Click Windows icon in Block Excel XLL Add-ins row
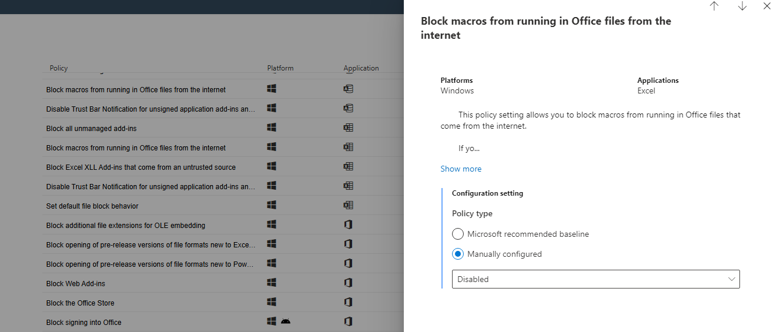Image resolution: width=780 pixels, height=332 pixels. pyautogui.click(x=272, y=167)
